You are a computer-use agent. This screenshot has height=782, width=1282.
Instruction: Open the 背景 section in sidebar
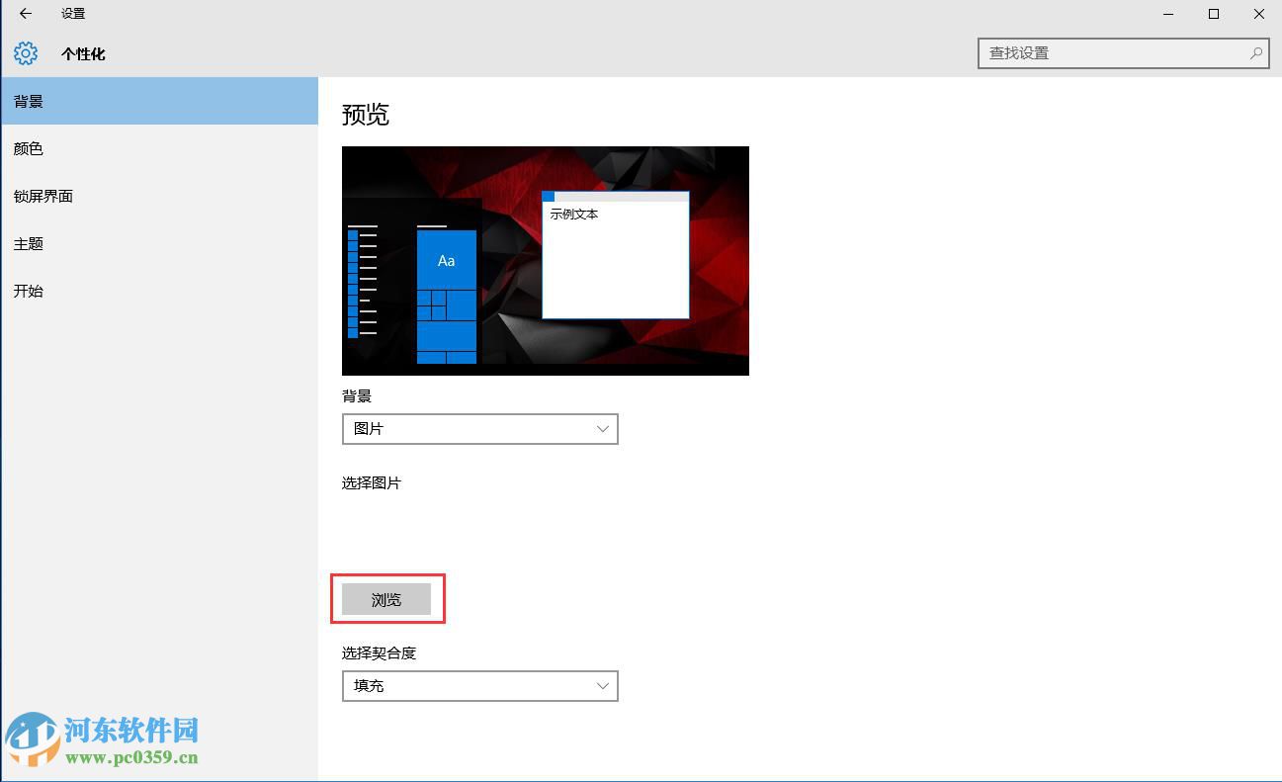(x=30, y=101)
